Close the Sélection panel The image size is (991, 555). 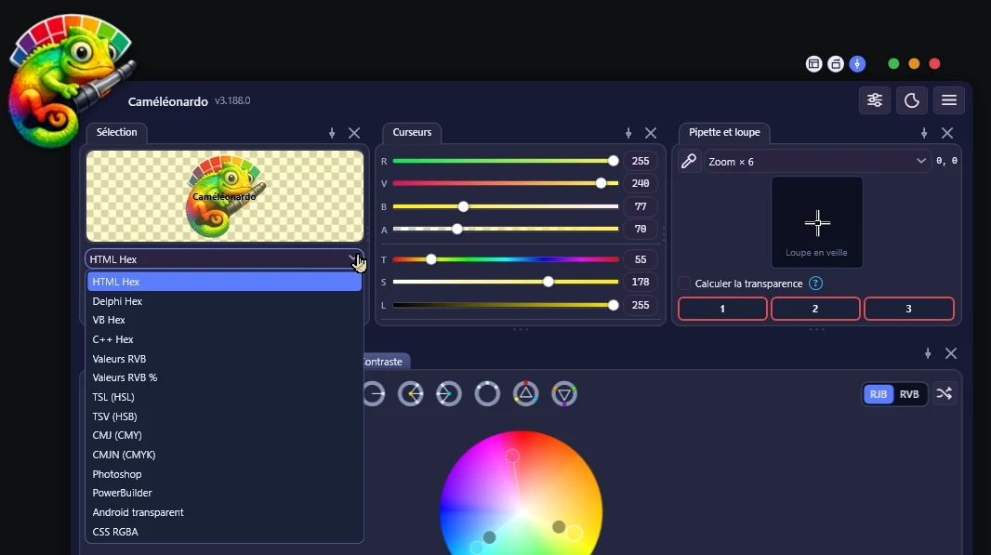tap(354, 133)
